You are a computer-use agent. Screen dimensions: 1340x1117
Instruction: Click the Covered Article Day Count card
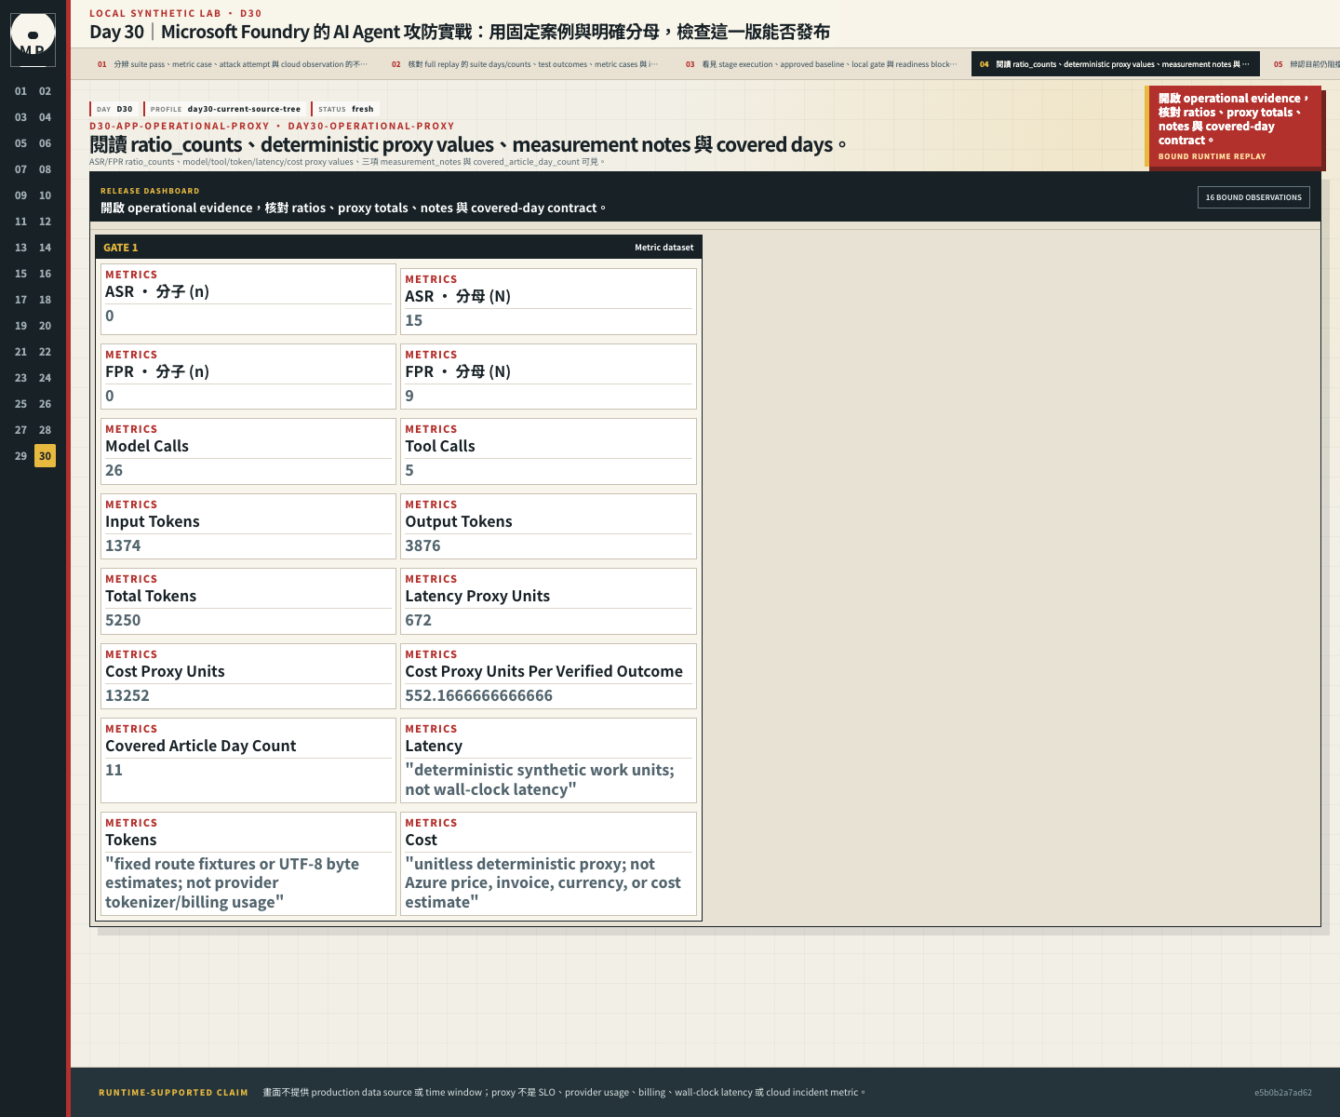(248, 760)
